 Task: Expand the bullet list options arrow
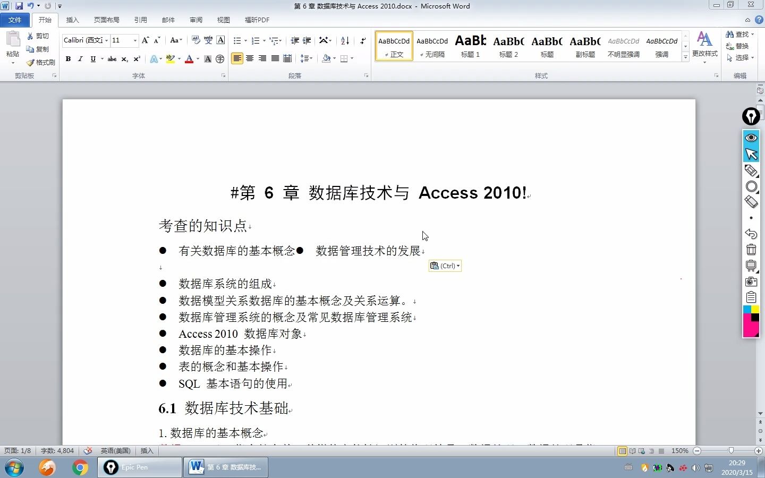tap(245, 40)
